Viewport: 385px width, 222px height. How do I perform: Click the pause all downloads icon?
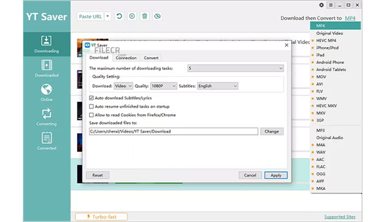(x=132, y=17)
